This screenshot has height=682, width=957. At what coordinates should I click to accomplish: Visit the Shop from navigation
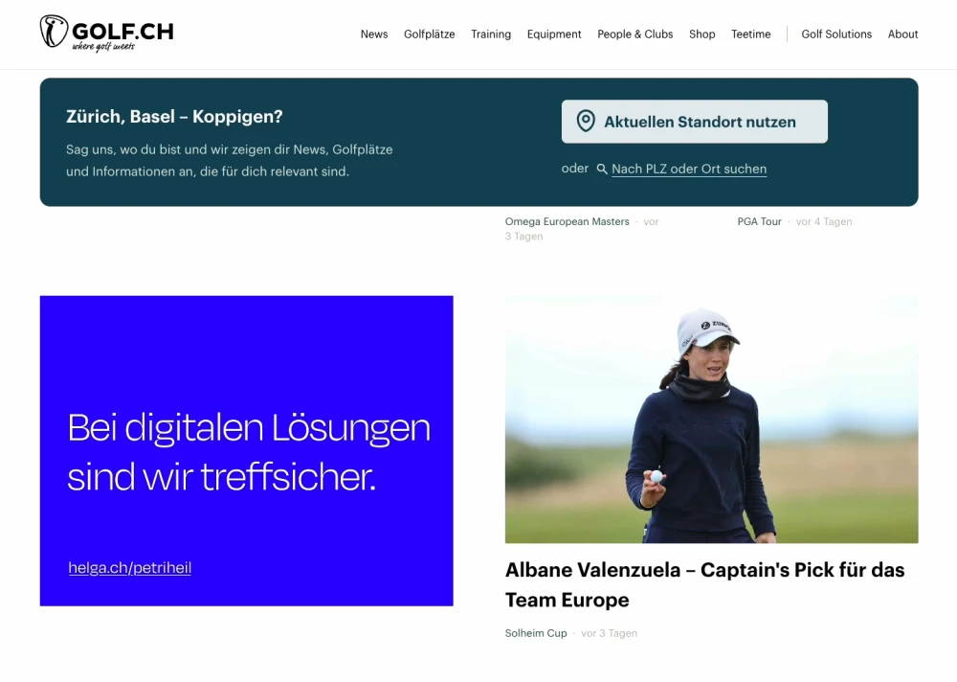[701, 34]
